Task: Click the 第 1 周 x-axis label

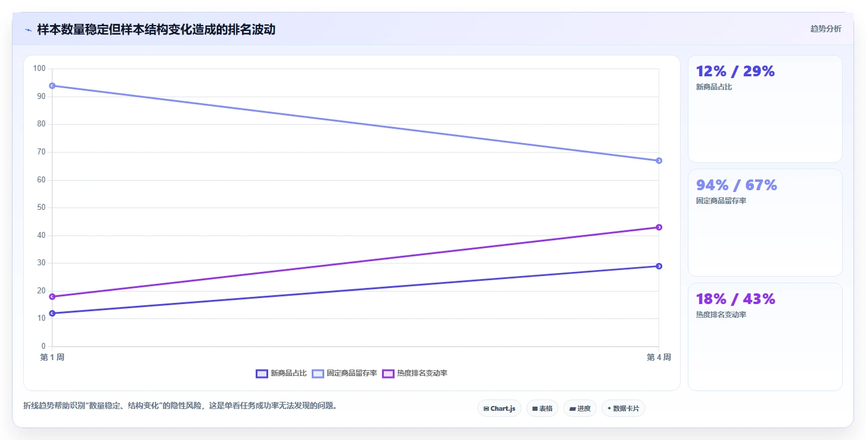Action: click(x=52, y=357)
